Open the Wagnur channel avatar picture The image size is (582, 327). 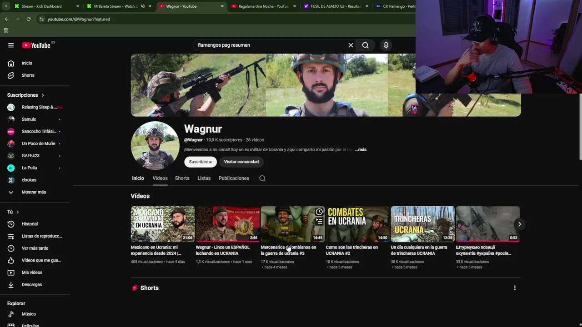[155, 145]
